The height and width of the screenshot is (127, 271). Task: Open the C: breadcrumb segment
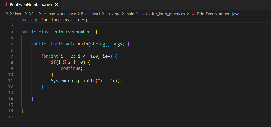6,14
